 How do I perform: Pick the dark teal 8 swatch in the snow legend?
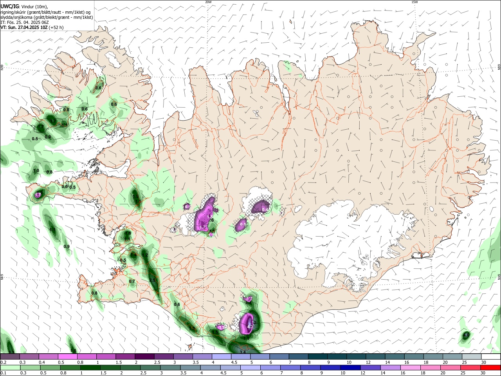pyautogui.click(x=318, y=357)
